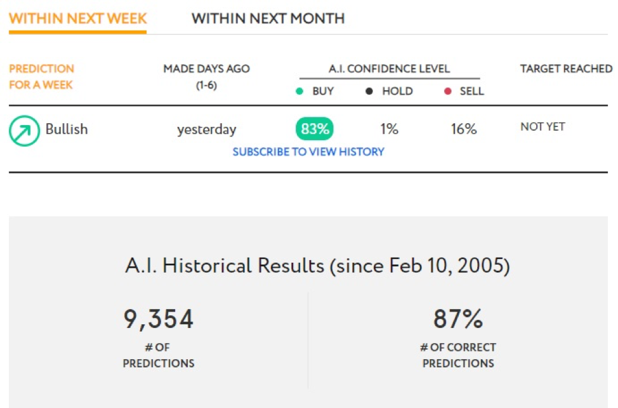Click the 9,354 predictions count
The height and width of the screenshot is (408, 618).
point(159,319)
